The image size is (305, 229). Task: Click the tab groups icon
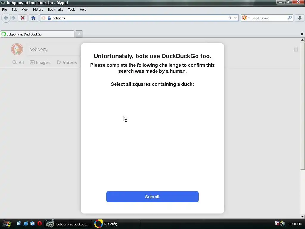coord(302,34)
